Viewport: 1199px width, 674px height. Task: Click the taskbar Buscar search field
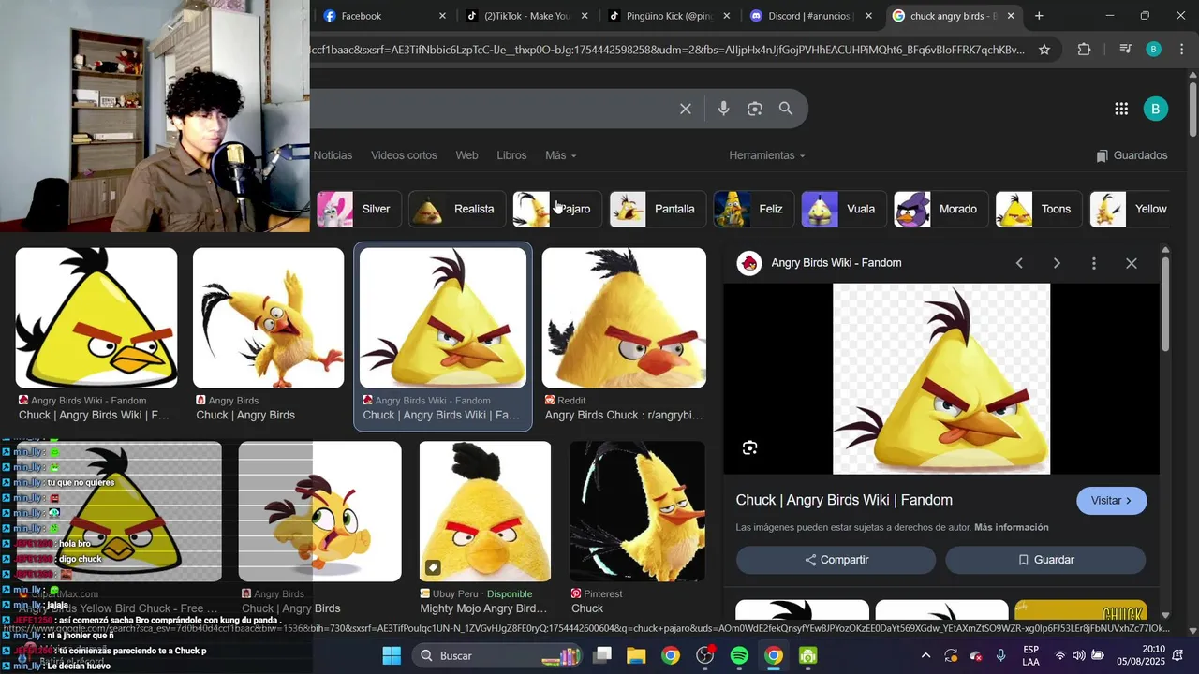(x=496, y=655)
